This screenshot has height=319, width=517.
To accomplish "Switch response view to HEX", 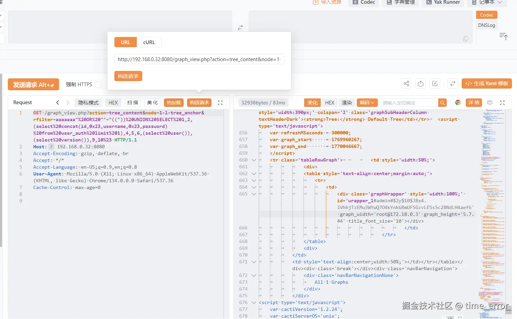I will (x=330, y=102).
